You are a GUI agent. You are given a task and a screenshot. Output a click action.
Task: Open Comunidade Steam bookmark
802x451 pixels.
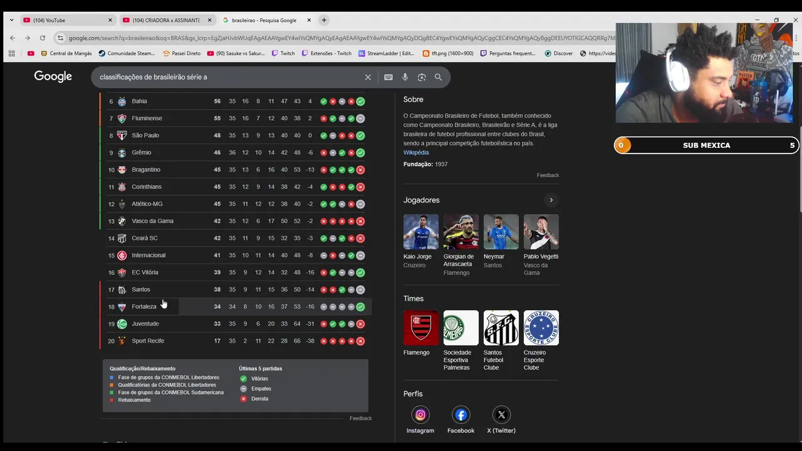(x=127, y=53)
